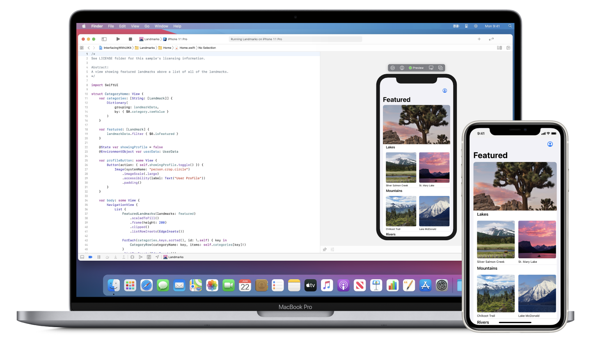Click the Run button to build Landmarks
The height and width of the screenshot is (337, 591).
tap(118, 39)
